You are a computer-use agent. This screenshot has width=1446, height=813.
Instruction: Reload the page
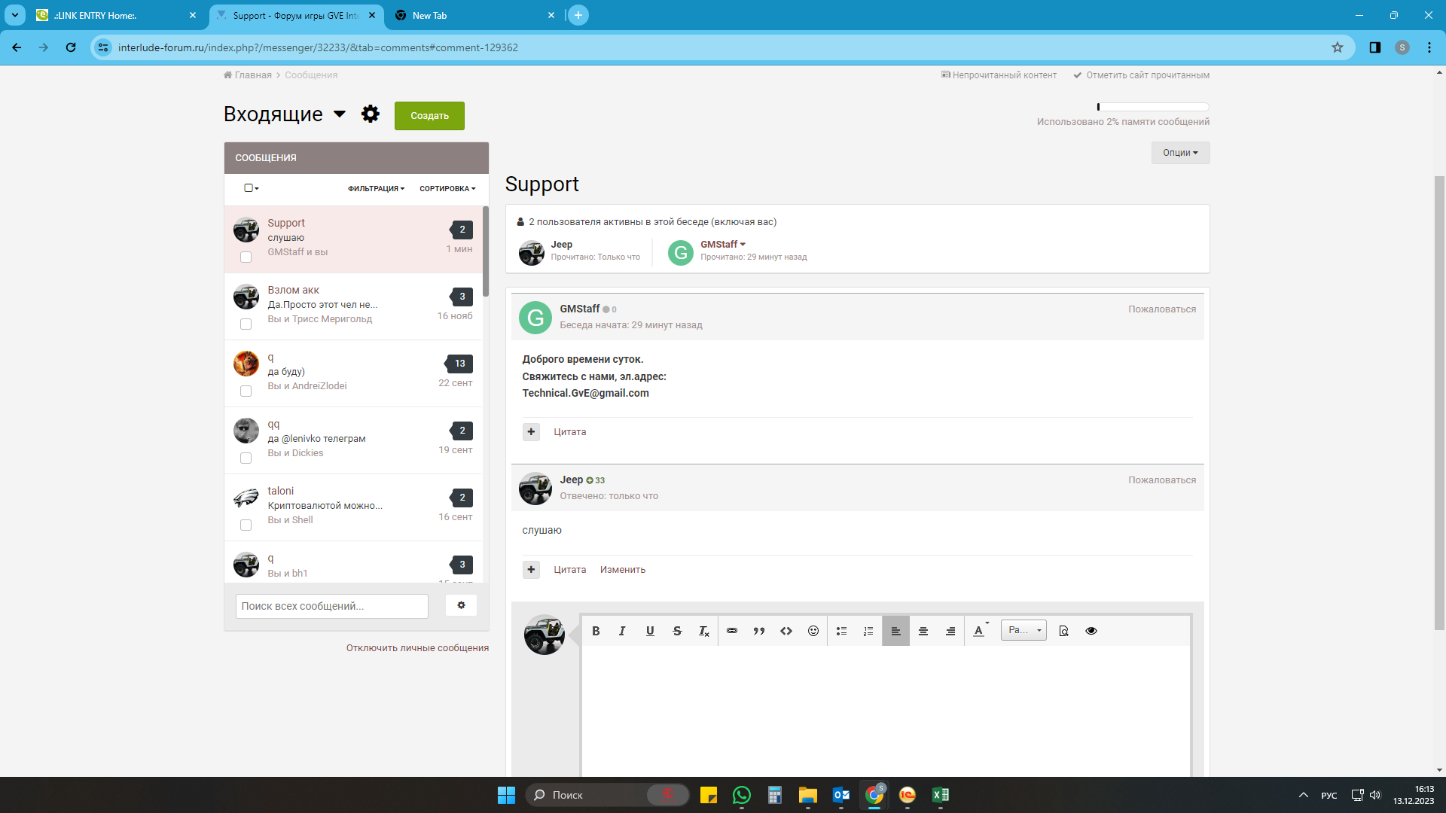[71, 47]
